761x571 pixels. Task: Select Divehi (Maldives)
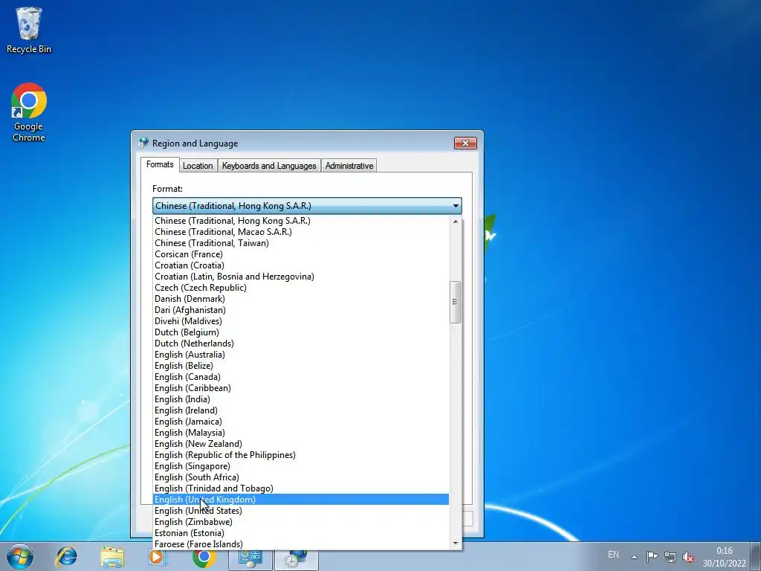coord(301,321)
